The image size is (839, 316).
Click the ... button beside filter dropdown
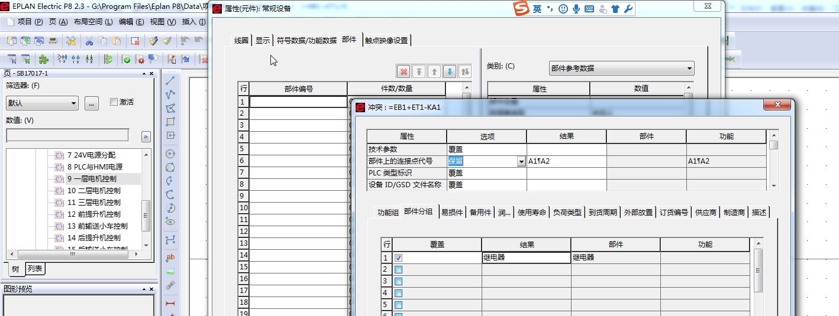92,103
